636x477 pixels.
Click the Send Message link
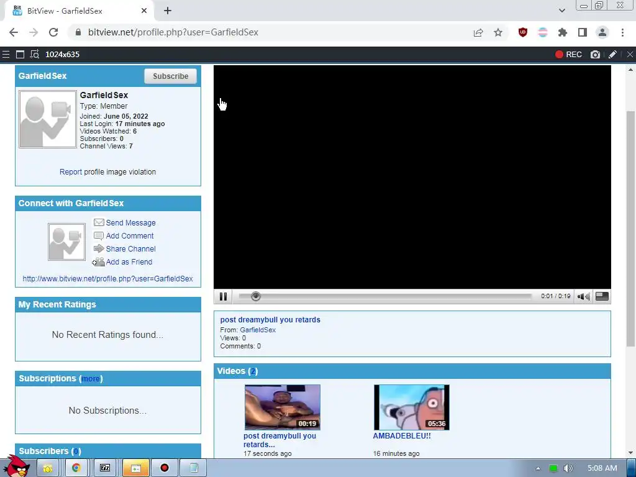[x=130, y=223]
